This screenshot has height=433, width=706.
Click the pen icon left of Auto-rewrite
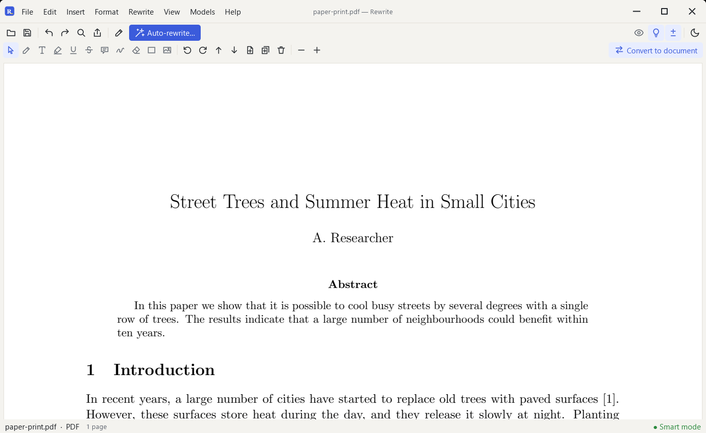[119, 33]
